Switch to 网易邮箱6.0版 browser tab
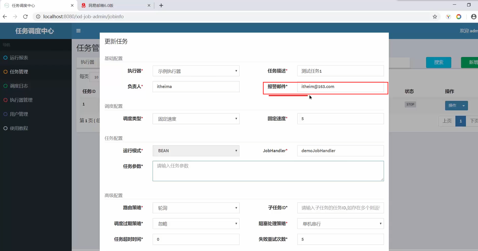This screenshot has width=478, height=251. (116, 5)
